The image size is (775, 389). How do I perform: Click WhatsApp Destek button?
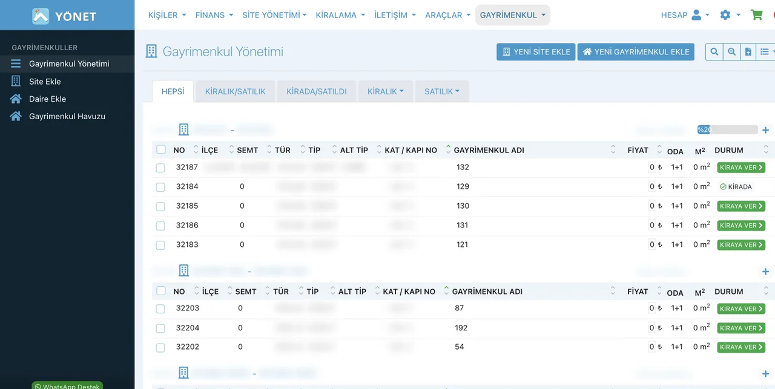tap(67, 385)
